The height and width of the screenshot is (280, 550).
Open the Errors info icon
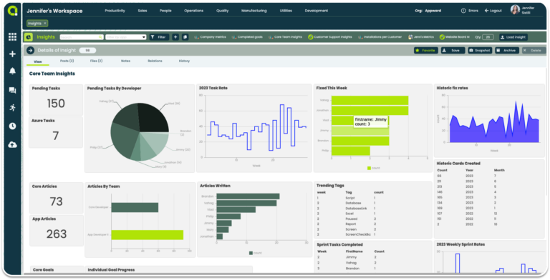(463, 11)
